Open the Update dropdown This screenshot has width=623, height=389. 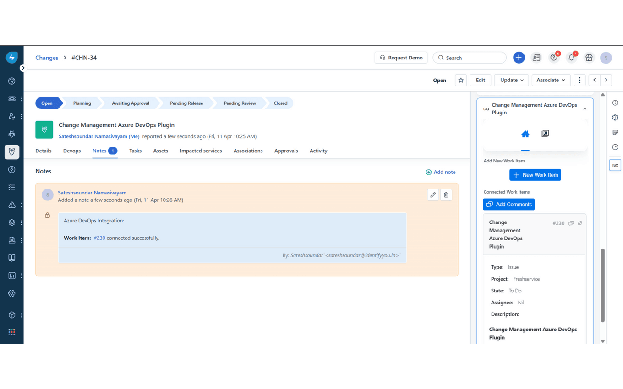click(511, 80)
